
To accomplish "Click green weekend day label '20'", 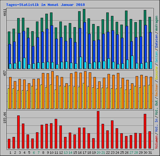I will coord(98,153).
